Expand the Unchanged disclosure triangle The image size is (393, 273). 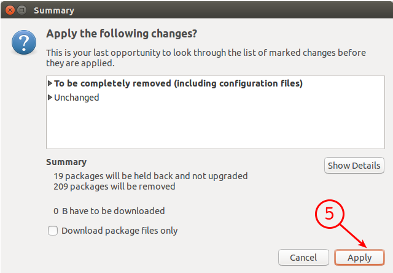coord(50,97)
